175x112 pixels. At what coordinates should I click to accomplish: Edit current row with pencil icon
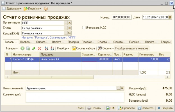tap(34, 48)
